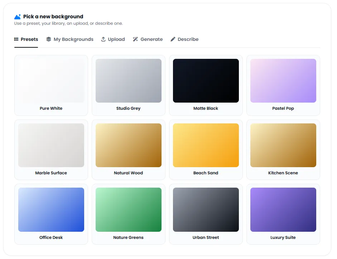Switch to the Presets tab

coord(26,39)
